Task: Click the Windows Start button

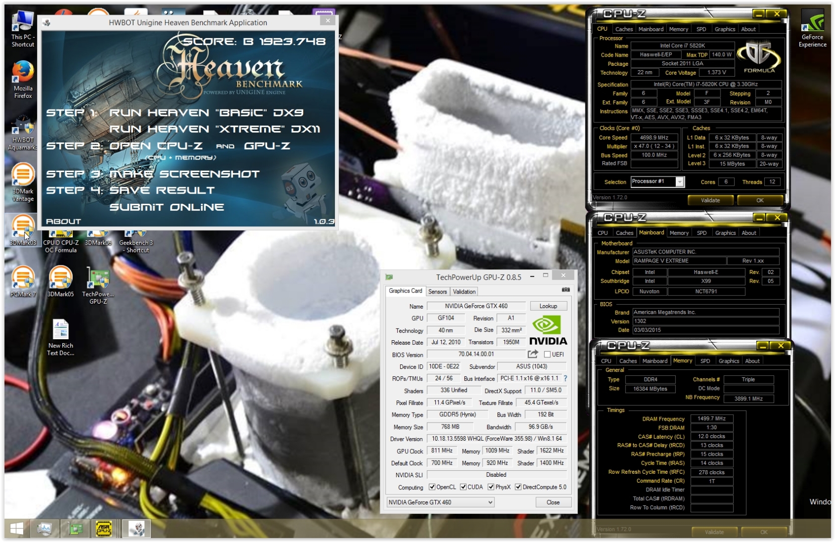Action: pos(17,528)
